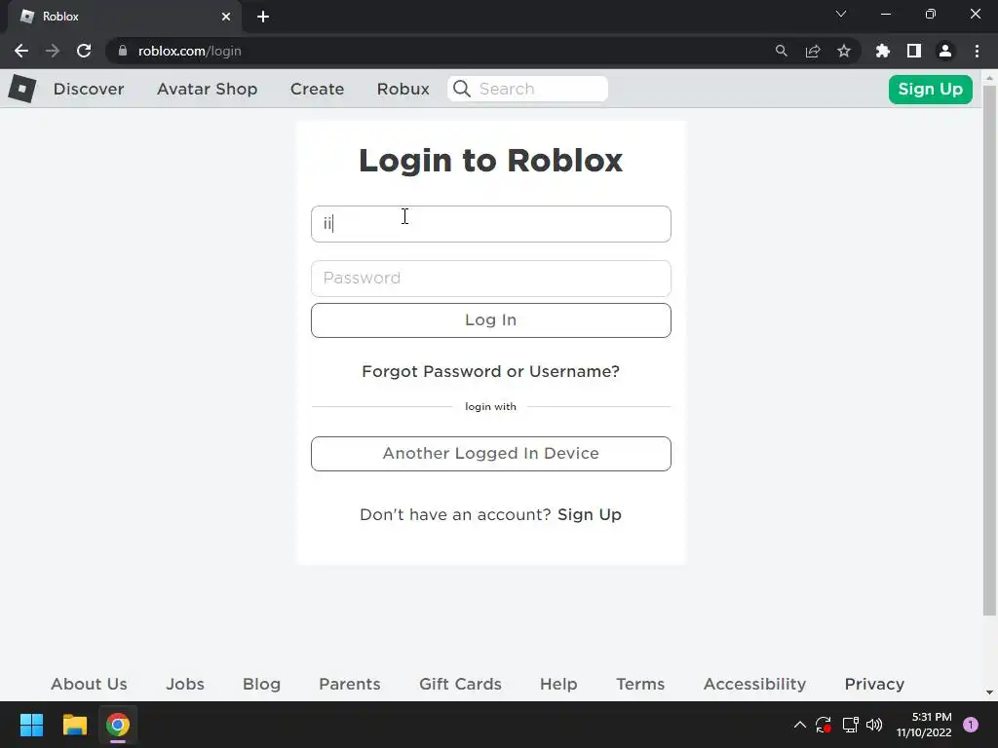Open Parents footer link
Image resolution: width=998 pixels, height=748 pixels.
tap(350, 684)
